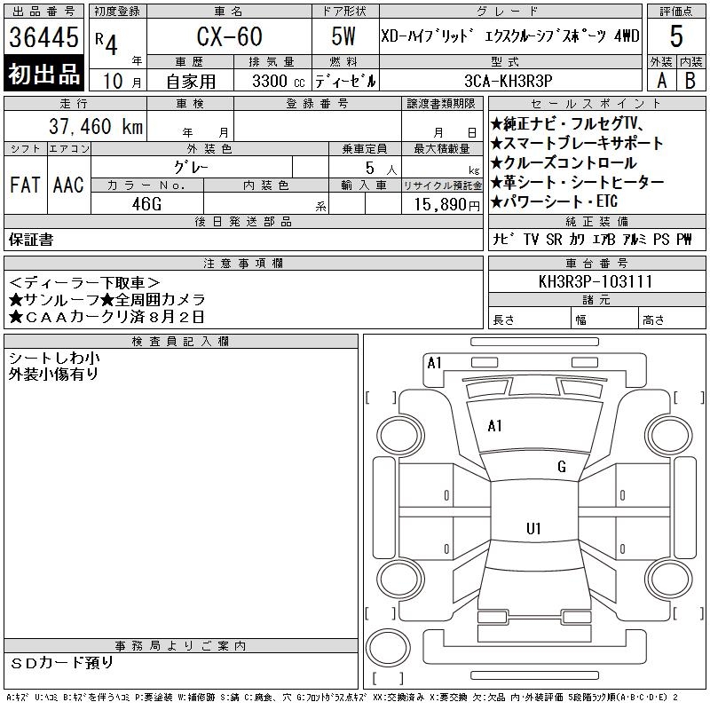Click the ディーラー下取車 note

pyautogui.click(x=84, y=283)
